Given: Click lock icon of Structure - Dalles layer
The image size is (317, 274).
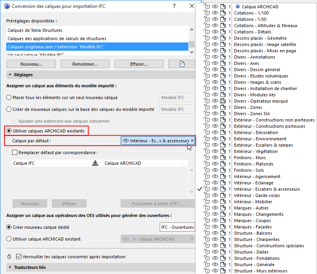Looking at the screenshot, I should (x=206, y=252).
